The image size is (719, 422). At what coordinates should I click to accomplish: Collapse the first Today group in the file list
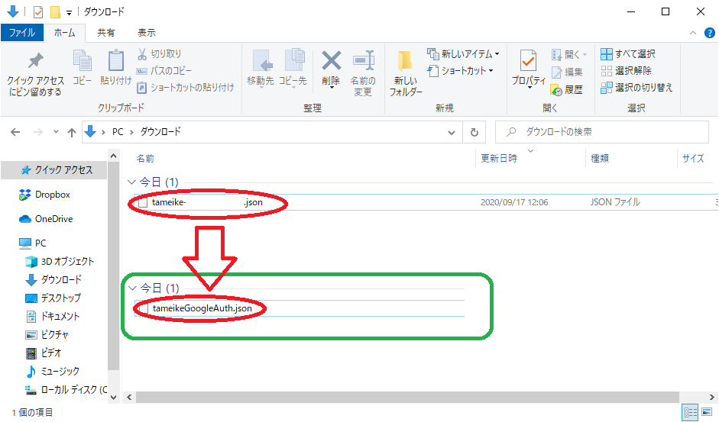click(x=131, y=183)
